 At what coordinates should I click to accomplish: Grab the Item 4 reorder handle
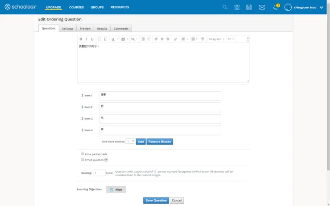[x=82, y=130]
